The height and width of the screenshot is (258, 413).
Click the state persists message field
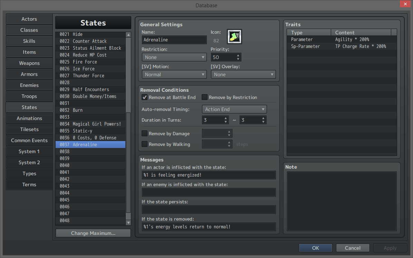[x=209, y=210]
